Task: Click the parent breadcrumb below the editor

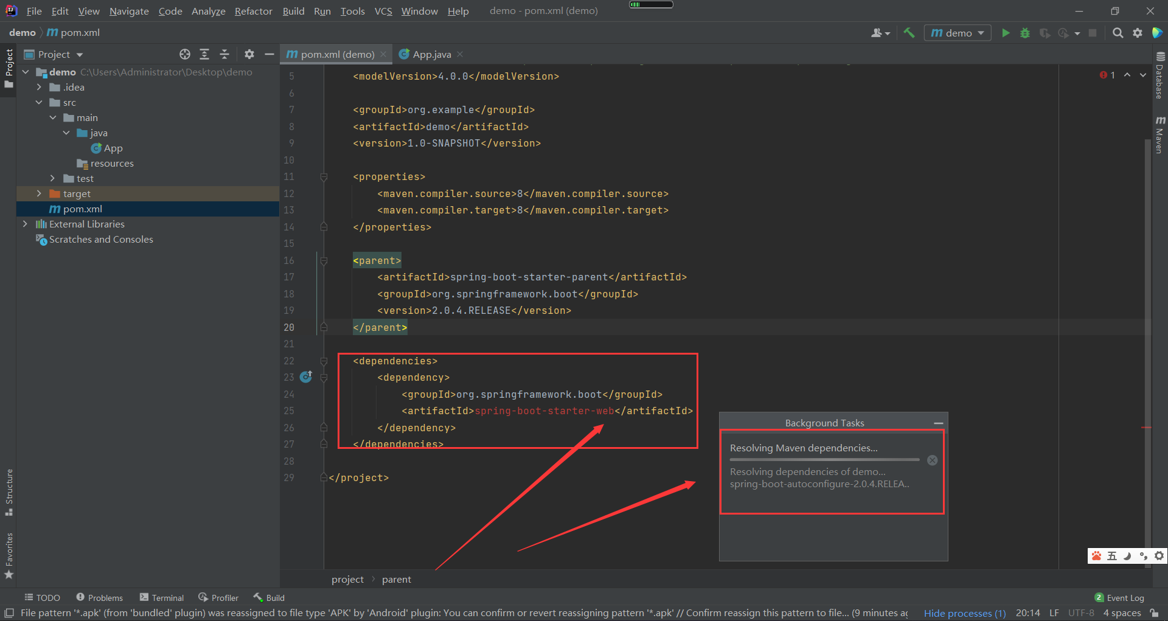Action: pyautogui.click(x=396, y=579)
